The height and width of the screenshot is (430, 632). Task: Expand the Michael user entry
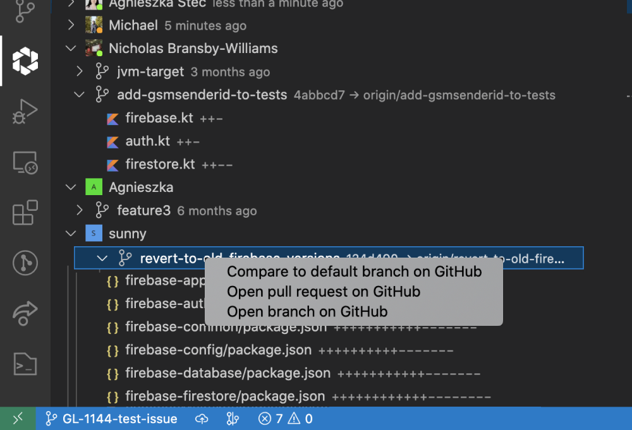pyautogui.click(x=71, y=26)
